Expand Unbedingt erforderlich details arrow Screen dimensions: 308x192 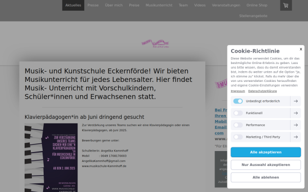coord(296,101)
